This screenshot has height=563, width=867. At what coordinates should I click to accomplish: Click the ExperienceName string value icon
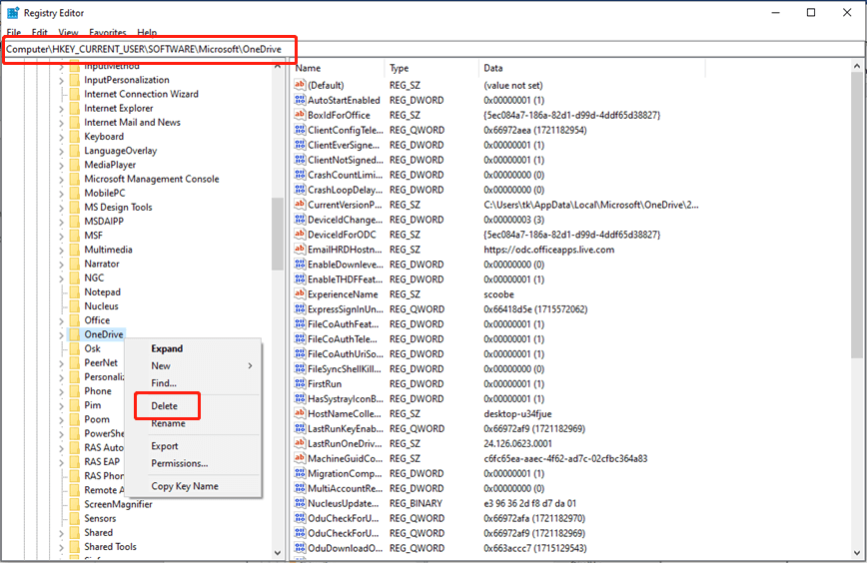(300, 293)
